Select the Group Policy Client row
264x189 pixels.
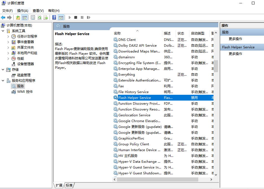(163, 144)
